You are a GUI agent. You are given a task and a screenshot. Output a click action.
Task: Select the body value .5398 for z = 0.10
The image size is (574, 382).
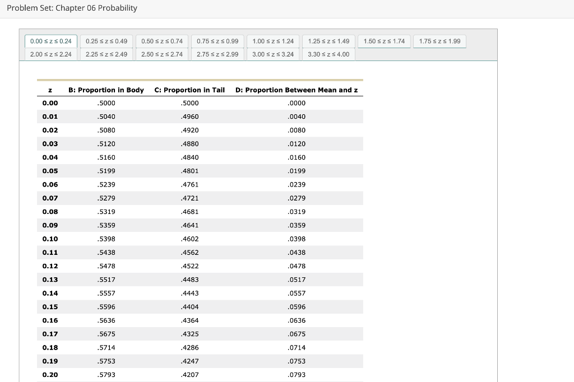tap(107, 239)
